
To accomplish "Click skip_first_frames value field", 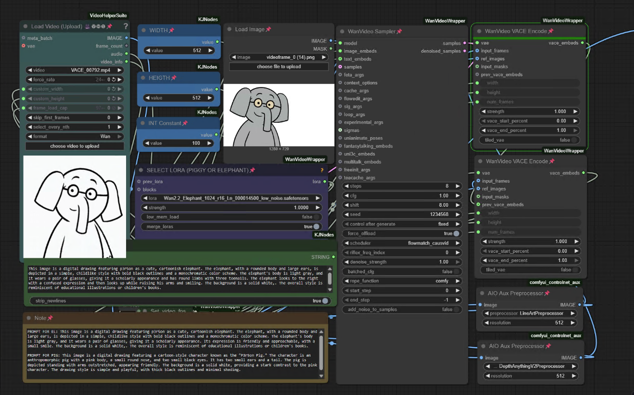I will coord(75,118).
